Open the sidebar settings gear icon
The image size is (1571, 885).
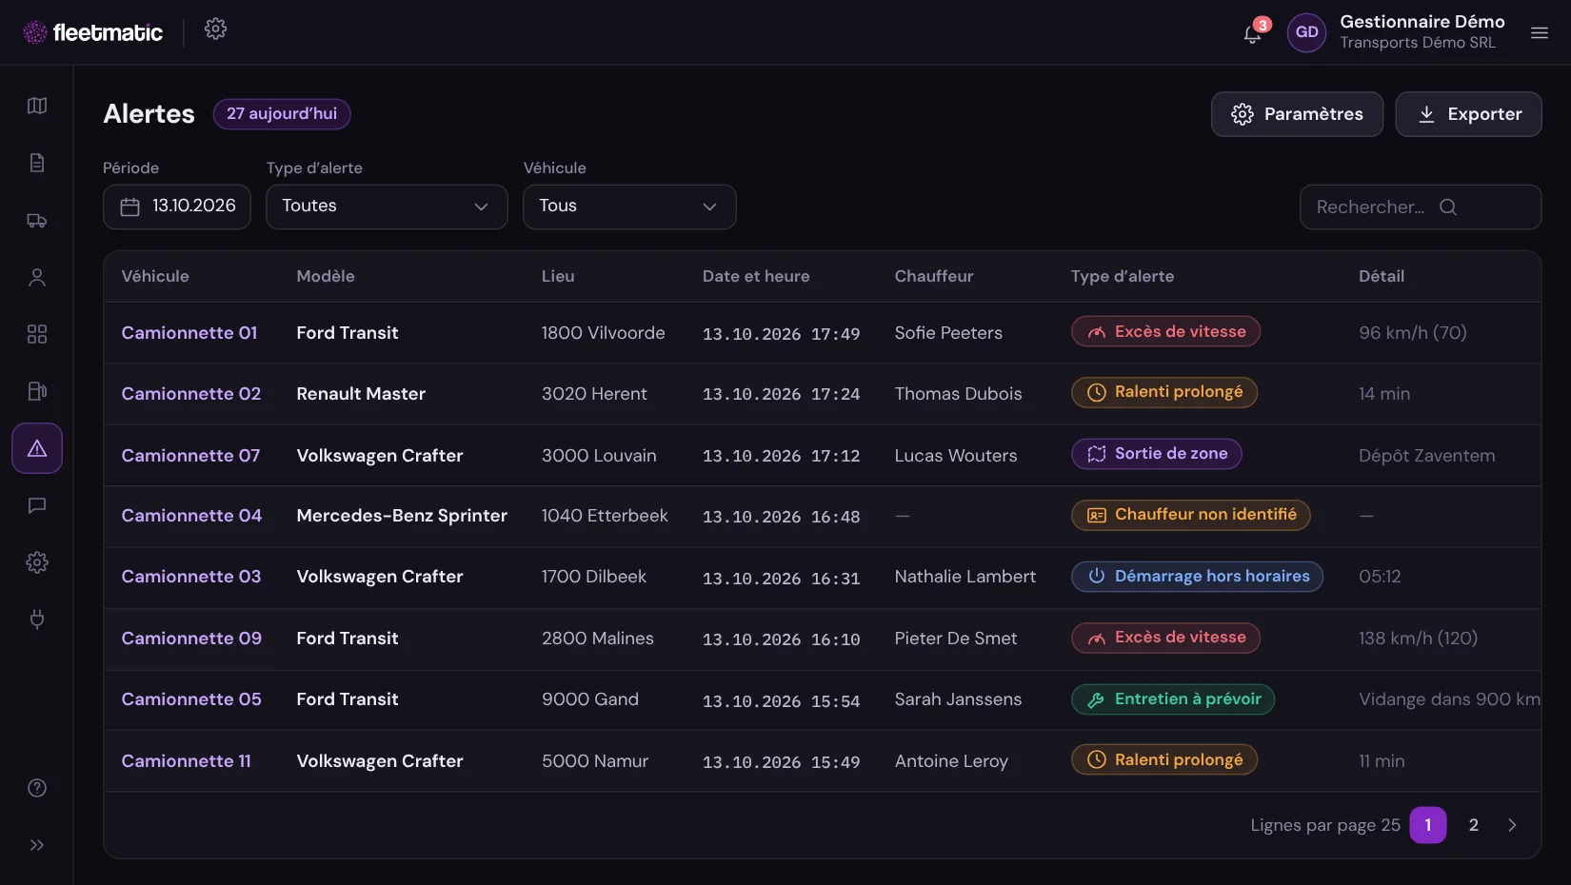pyautogui.click(x=37, y=562)
